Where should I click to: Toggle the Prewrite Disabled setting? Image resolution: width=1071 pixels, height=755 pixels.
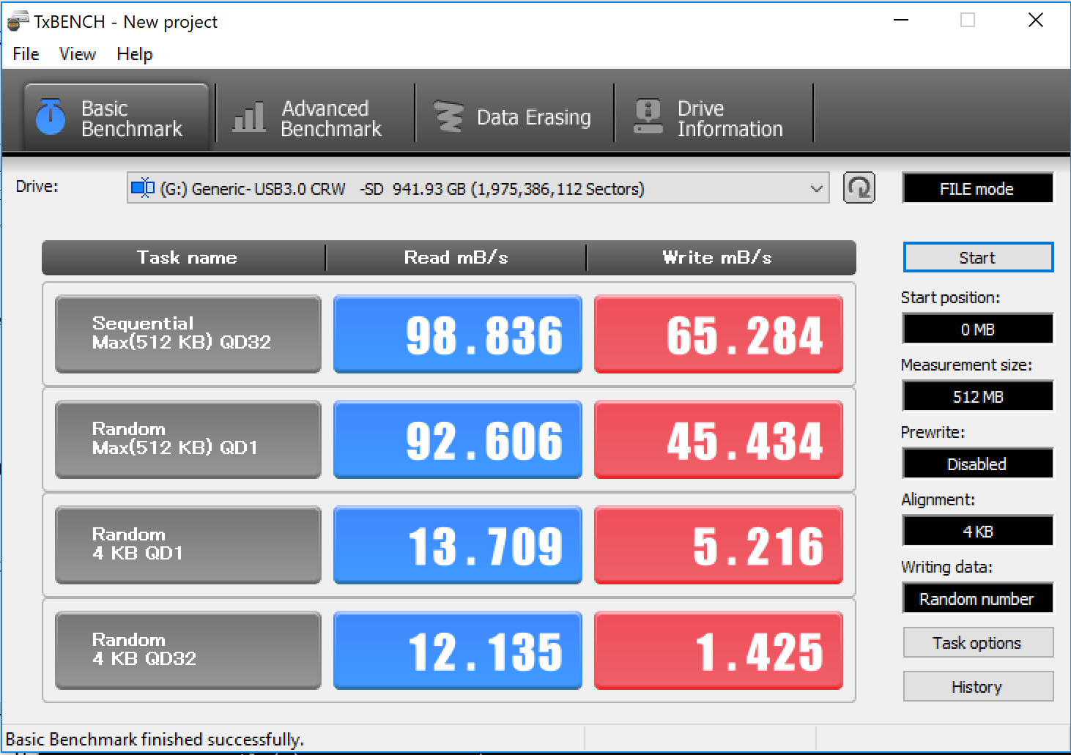[977, 464]
